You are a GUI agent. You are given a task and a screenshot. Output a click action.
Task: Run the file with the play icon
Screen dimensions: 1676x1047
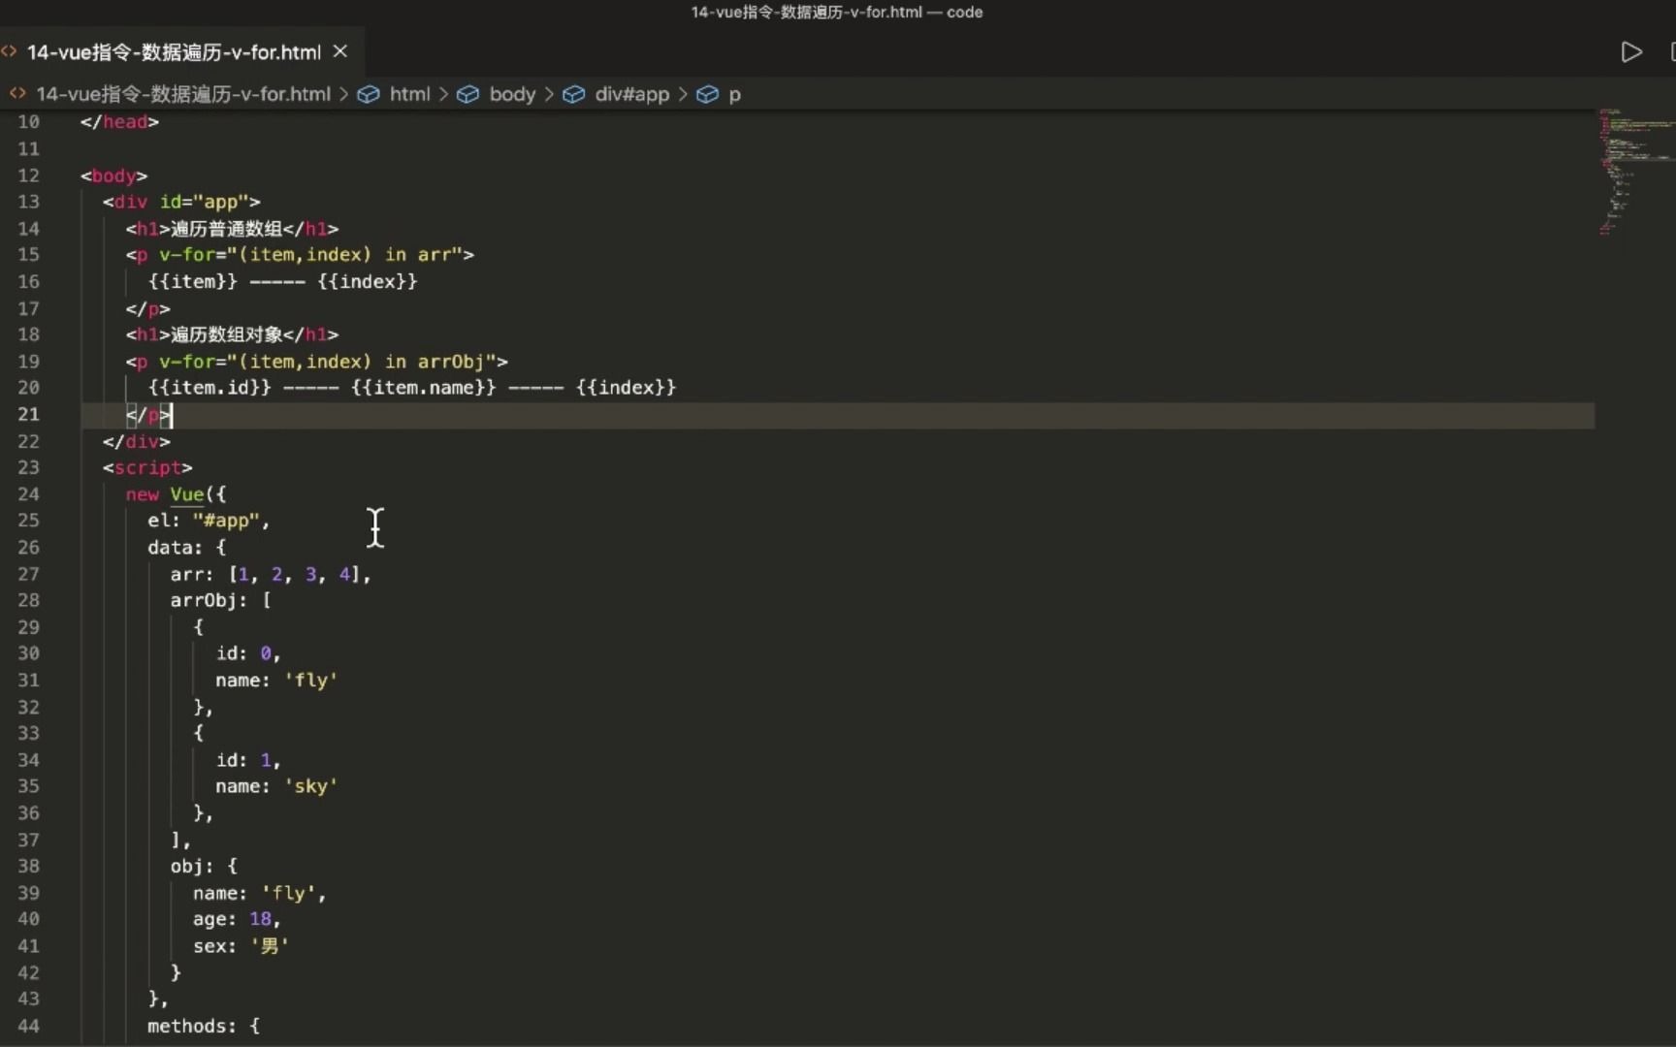[1631, 52]
